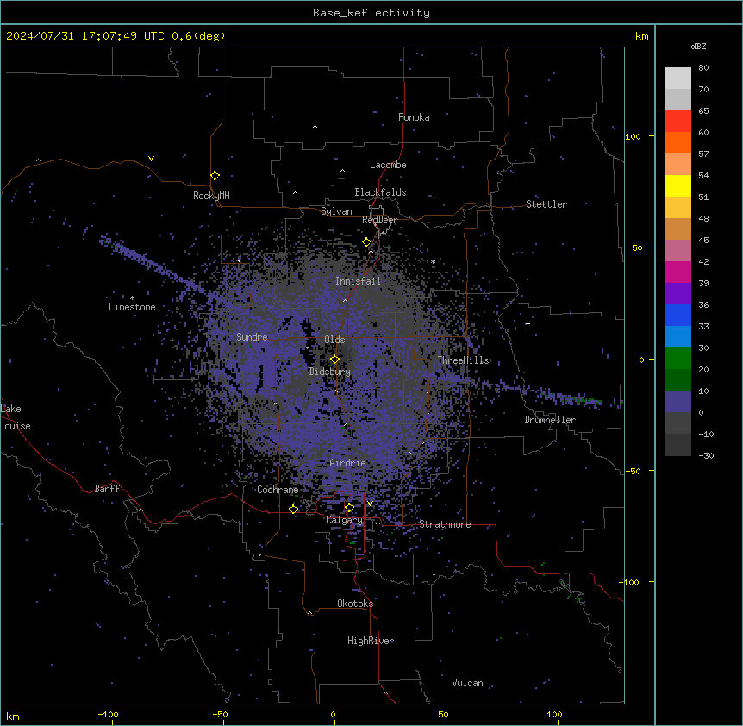Click the 50 tick label on bottom axis

[x=444, y=714]
